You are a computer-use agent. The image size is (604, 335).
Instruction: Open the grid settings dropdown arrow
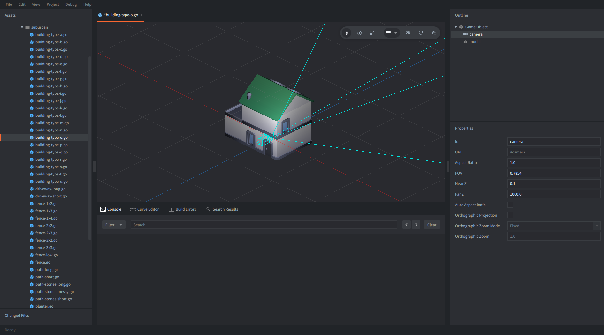(x=396, y=33)
